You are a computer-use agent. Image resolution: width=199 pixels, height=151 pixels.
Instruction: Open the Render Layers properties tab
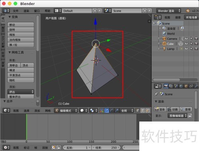tap(171, 86)
